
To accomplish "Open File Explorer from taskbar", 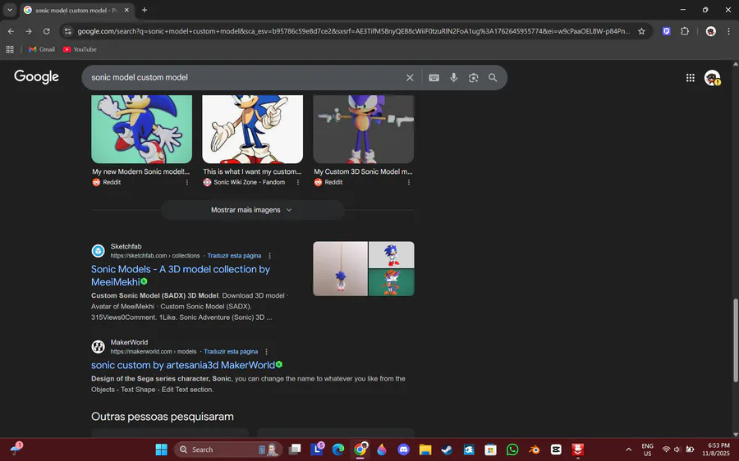I will [425, 450].
